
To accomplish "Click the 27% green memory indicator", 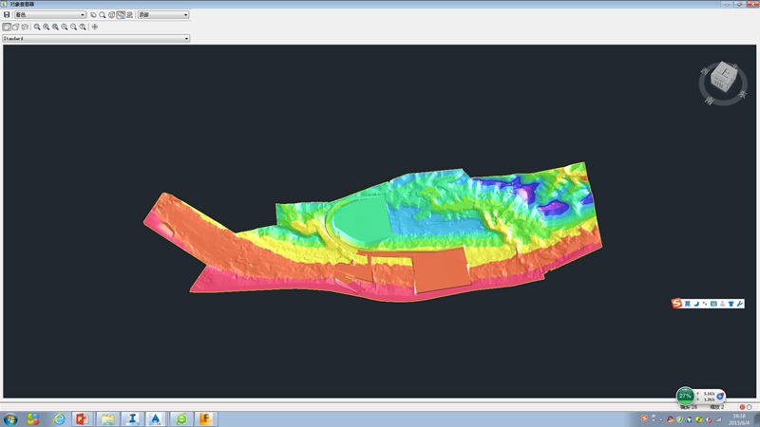I will (685, 396).
